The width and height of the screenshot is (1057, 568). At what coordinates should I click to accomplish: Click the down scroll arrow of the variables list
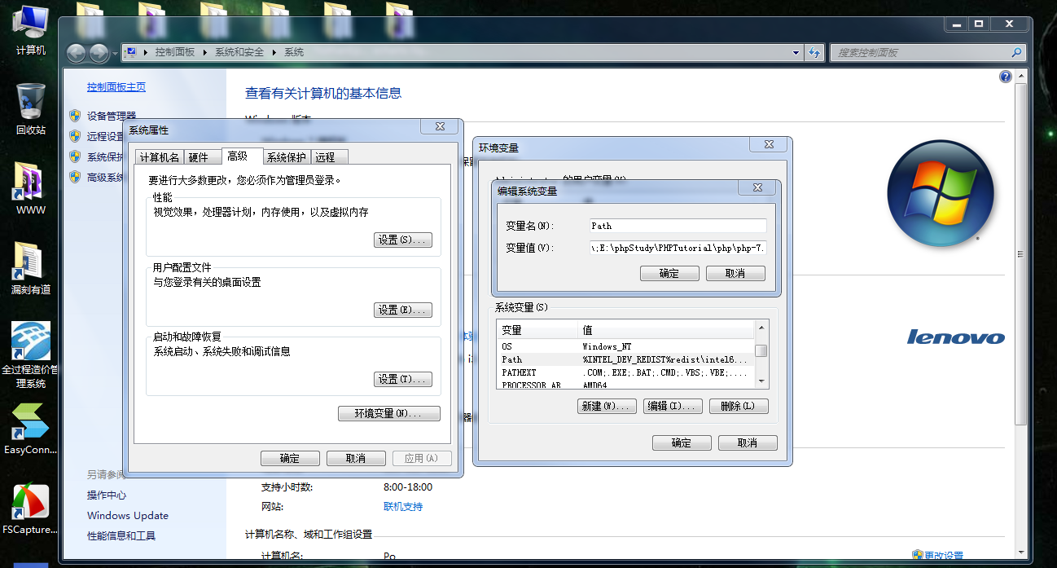click(760, 381)
